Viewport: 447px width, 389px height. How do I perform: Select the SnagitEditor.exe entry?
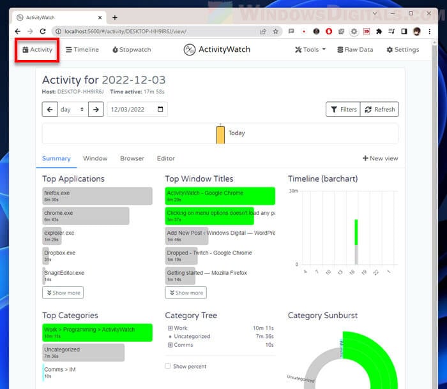[64, 275]
